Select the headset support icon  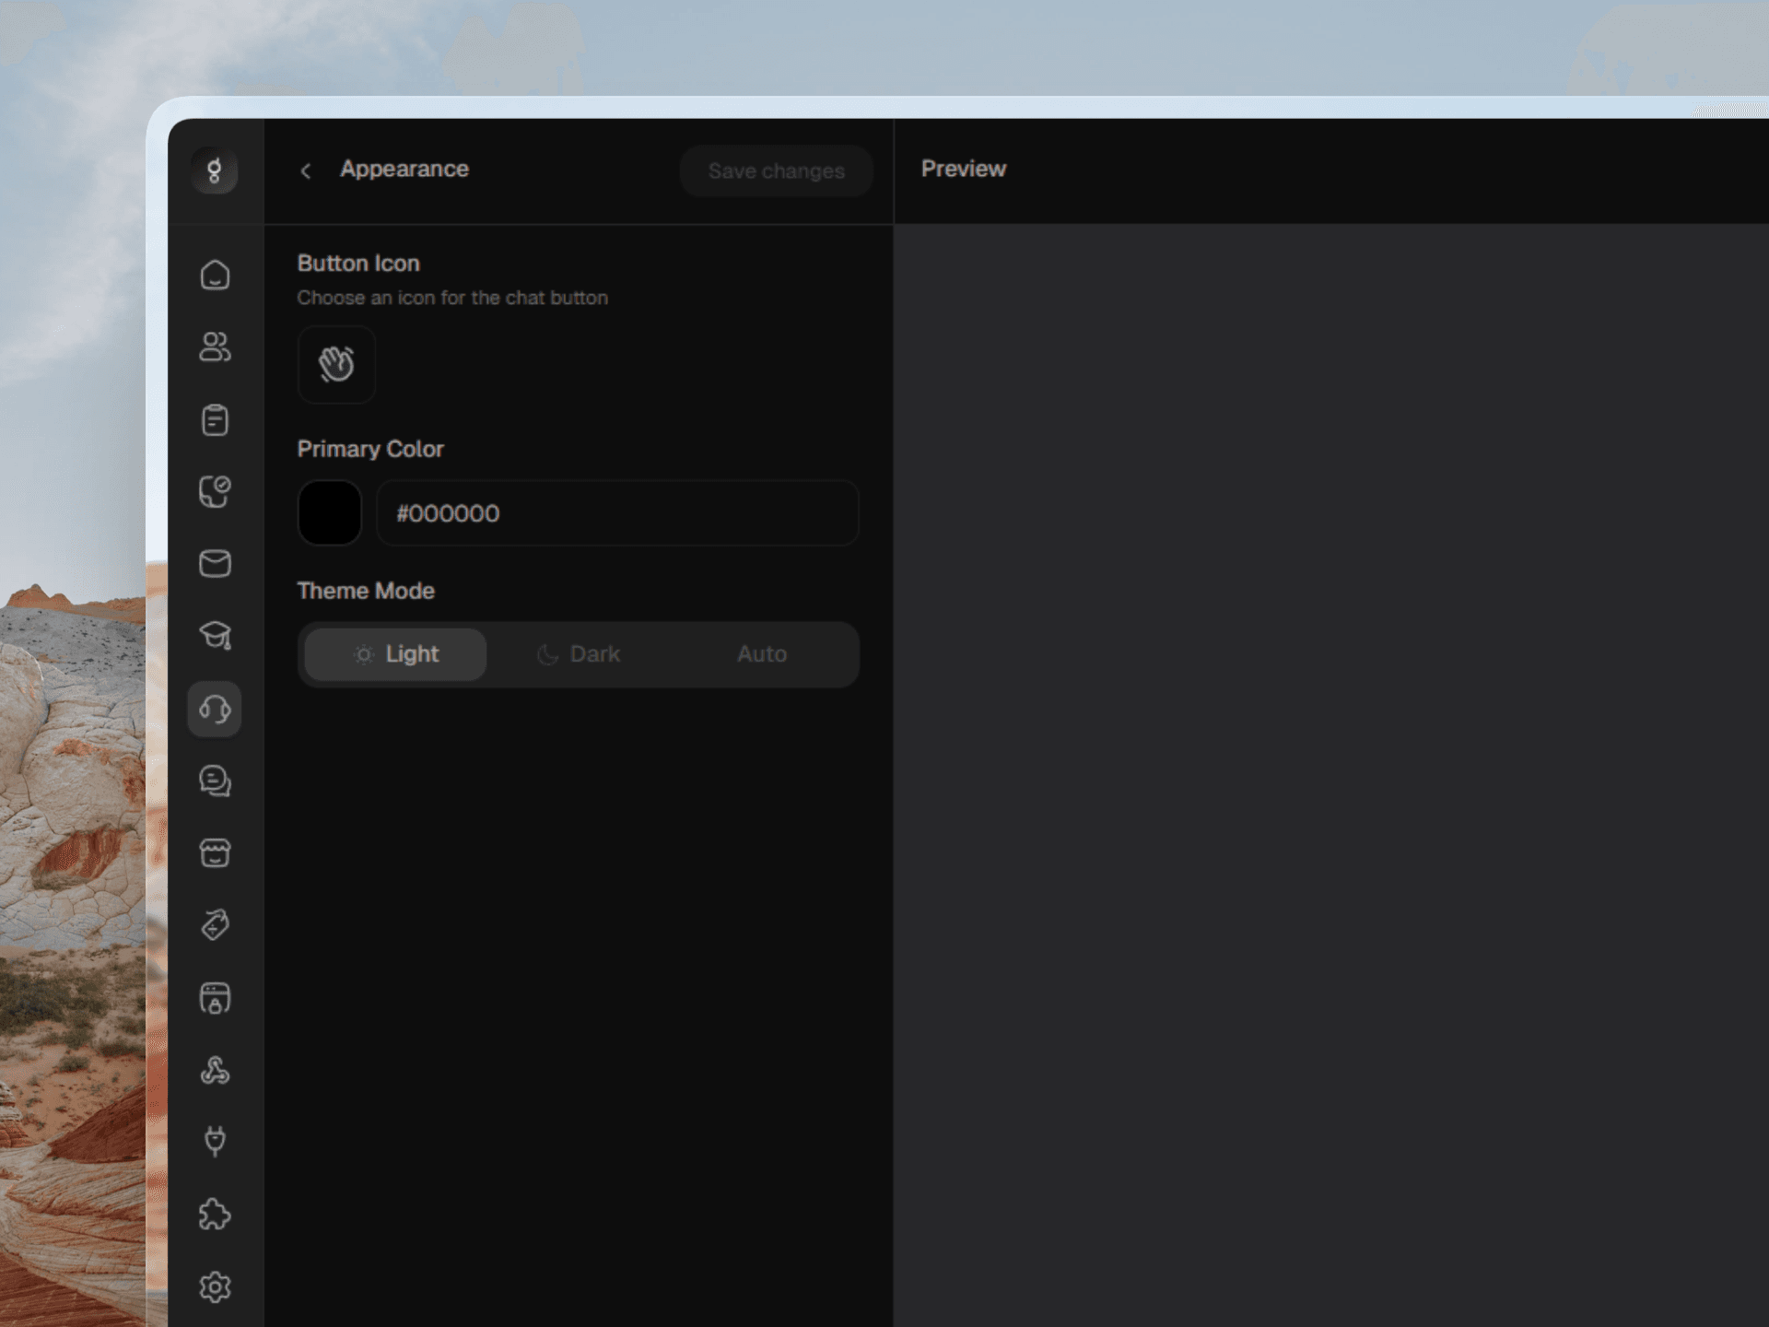215,709
